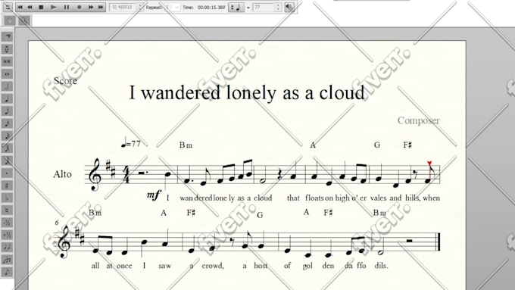
Task: Pause playback with the pause button
Action: click(67, 7)
